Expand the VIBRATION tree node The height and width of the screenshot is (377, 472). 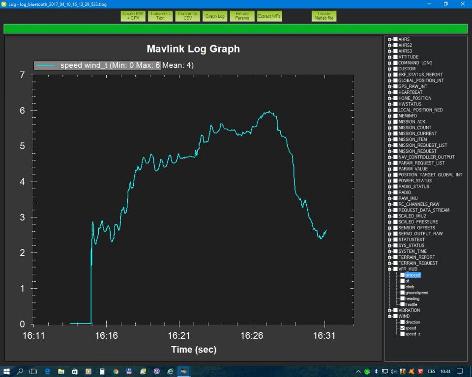click(x=389, y=310)
